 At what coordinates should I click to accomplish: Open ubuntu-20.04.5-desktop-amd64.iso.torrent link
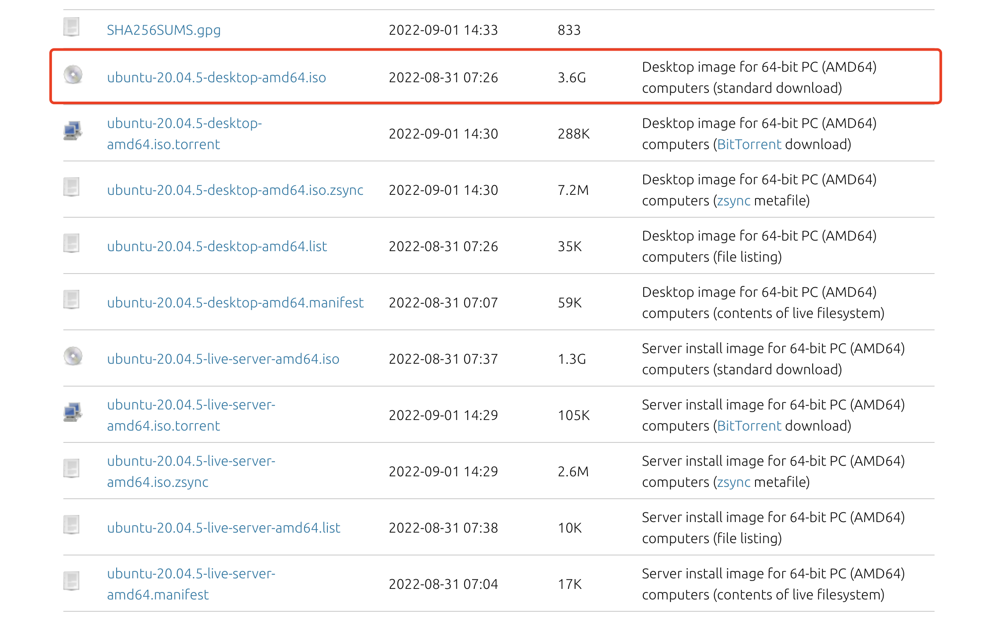click(184, 134)
